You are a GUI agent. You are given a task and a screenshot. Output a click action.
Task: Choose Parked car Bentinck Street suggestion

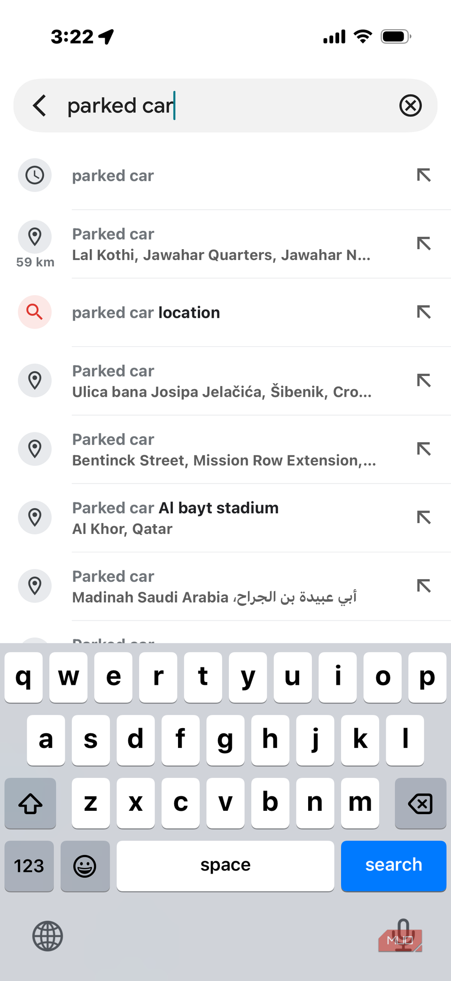224,449
